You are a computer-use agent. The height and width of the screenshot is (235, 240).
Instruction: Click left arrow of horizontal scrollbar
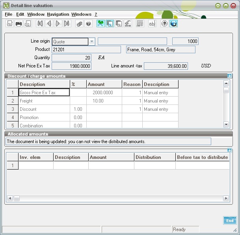pyautogui.click(x=10, y=198)
